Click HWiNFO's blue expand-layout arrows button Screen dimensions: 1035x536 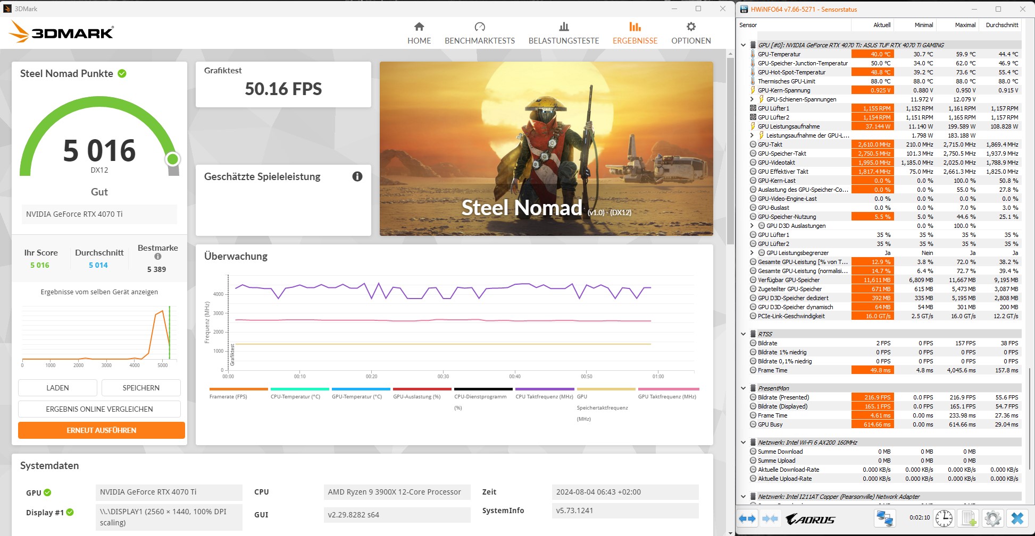(748, 518)
